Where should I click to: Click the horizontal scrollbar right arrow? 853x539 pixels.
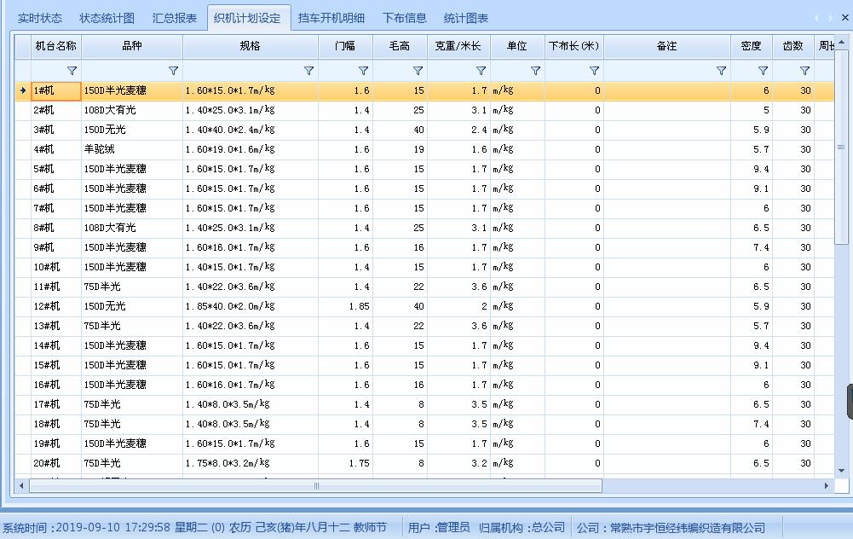[x=826, y=485]
